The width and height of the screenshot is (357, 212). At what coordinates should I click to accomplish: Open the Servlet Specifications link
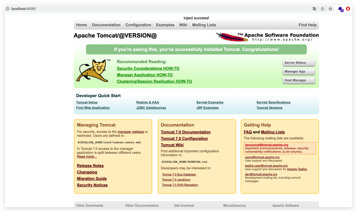click(x=273, y=102)
